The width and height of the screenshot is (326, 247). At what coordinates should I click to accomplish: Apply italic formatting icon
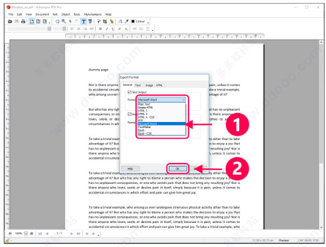(107, 29)
